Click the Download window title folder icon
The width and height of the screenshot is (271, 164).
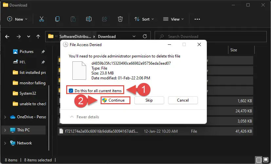(5, 5)
